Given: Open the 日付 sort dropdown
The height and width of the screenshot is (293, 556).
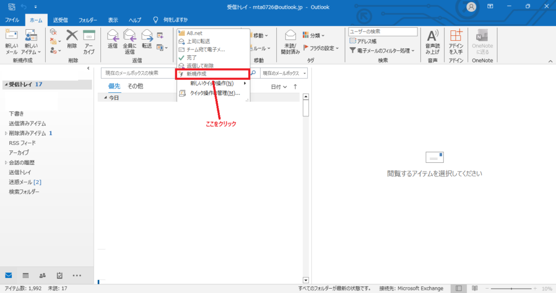Looking at the screenshot, I should pos(279,87).
